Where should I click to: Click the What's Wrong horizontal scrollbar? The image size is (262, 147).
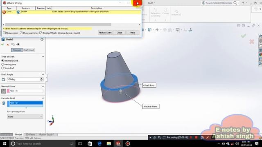(58, 24)
